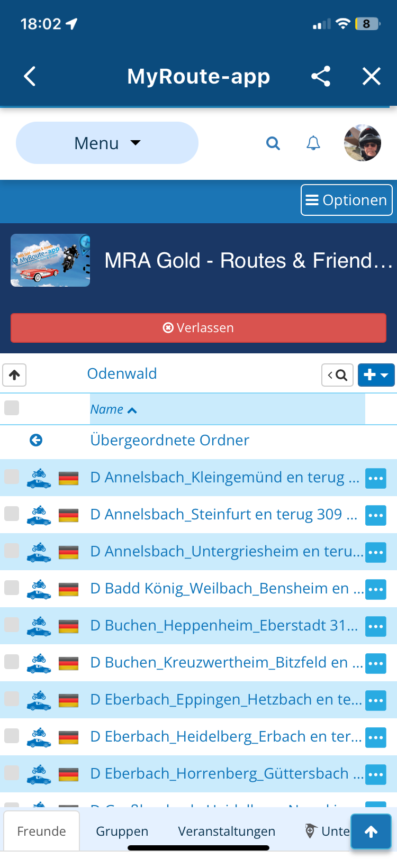The height and width of the screenshot is (859, 397).
Task: Tick the select-all checkbox in header row
Action: coord(12,408)
